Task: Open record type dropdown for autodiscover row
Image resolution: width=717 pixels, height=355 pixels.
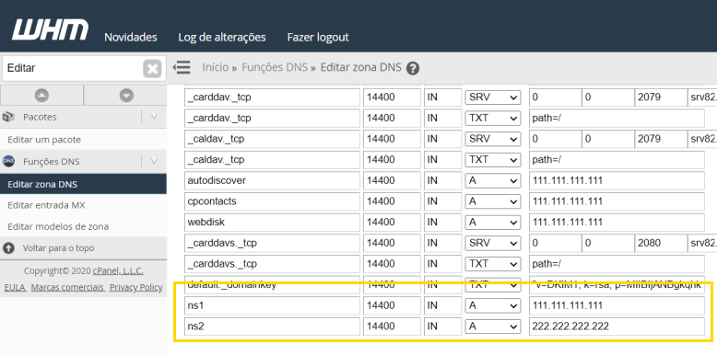Action: pos(492,180)
